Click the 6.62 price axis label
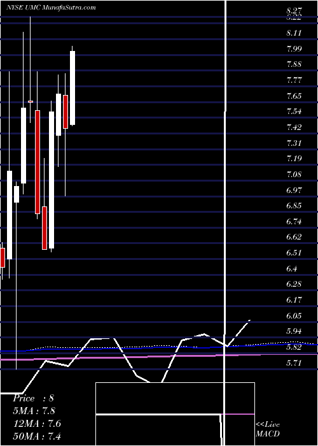This screenshot has width=318, height=446. point(294,237)
